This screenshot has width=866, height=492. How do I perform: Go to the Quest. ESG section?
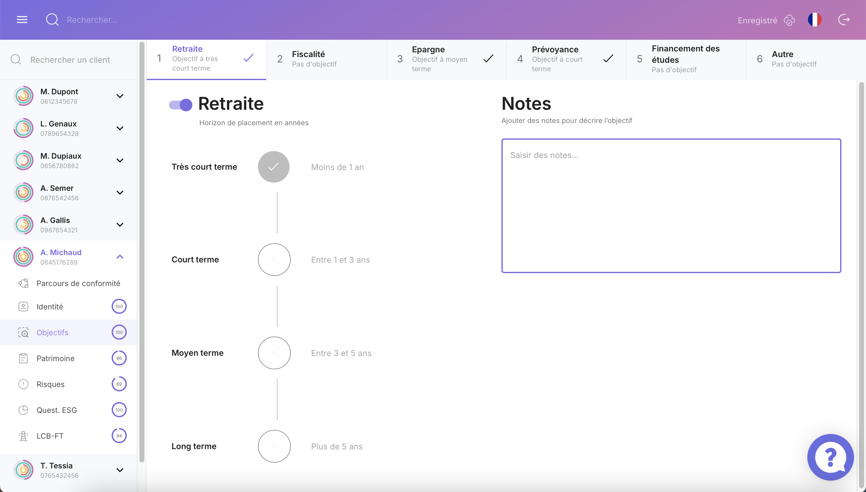click(x=56, y=410)
